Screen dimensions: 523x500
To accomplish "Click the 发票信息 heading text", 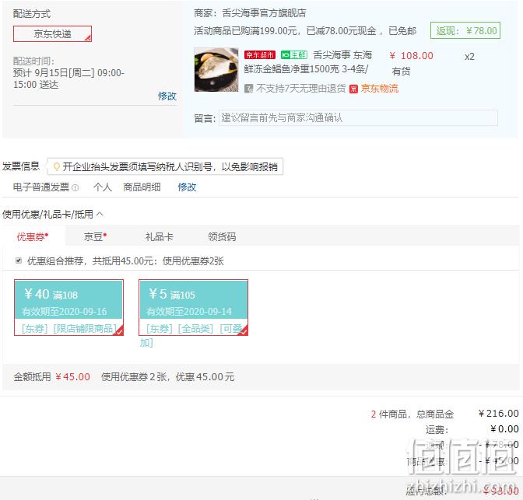I will tap(21, 166).
